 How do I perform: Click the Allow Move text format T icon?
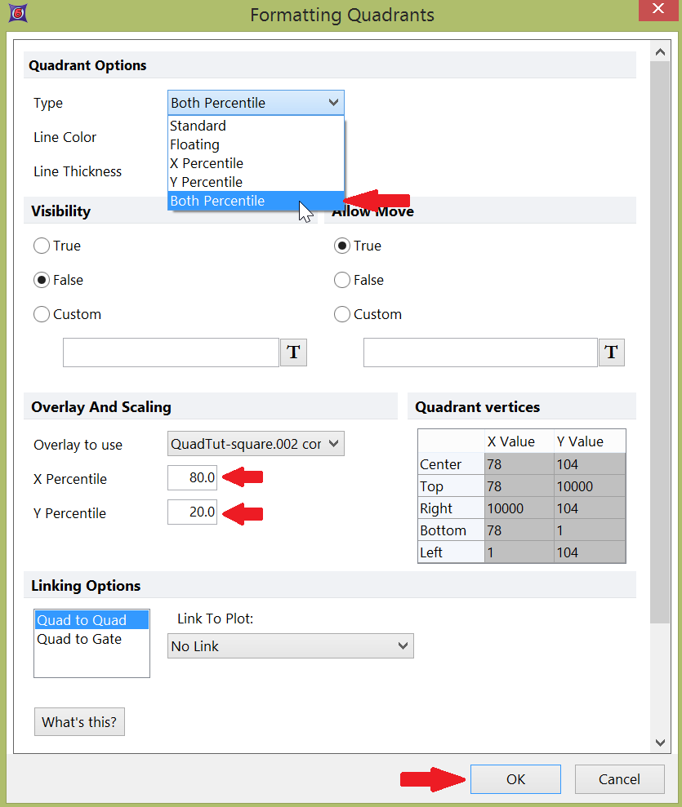coord(611,353)
